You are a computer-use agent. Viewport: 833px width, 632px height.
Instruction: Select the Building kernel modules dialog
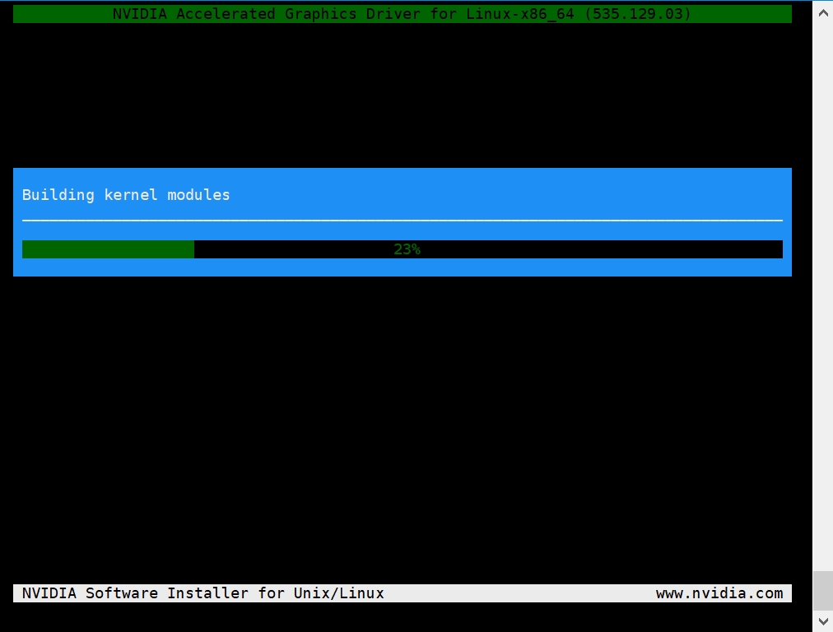point(402,222)
